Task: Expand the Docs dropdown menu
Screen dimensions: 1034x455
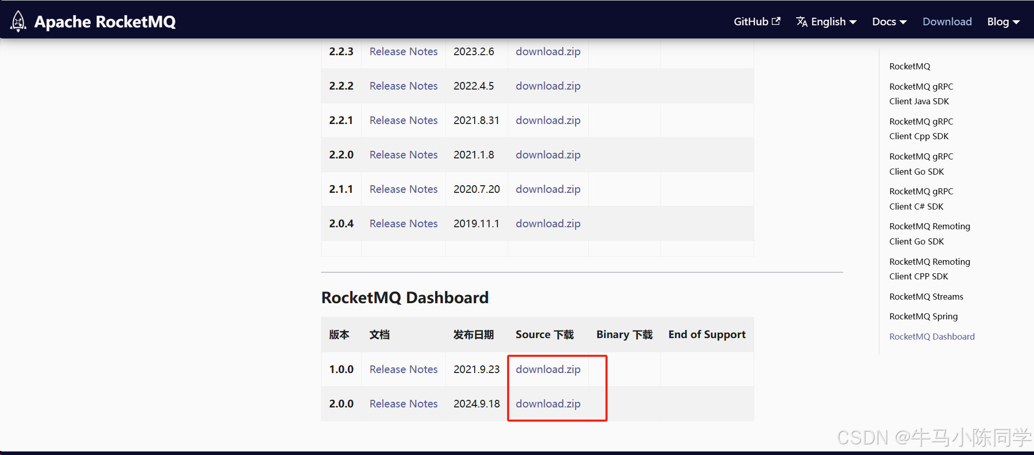Action: (x=889, y=22)
